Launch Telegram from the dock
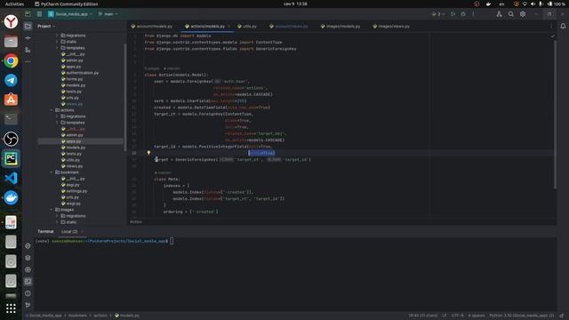 click(x=11, y=80)
